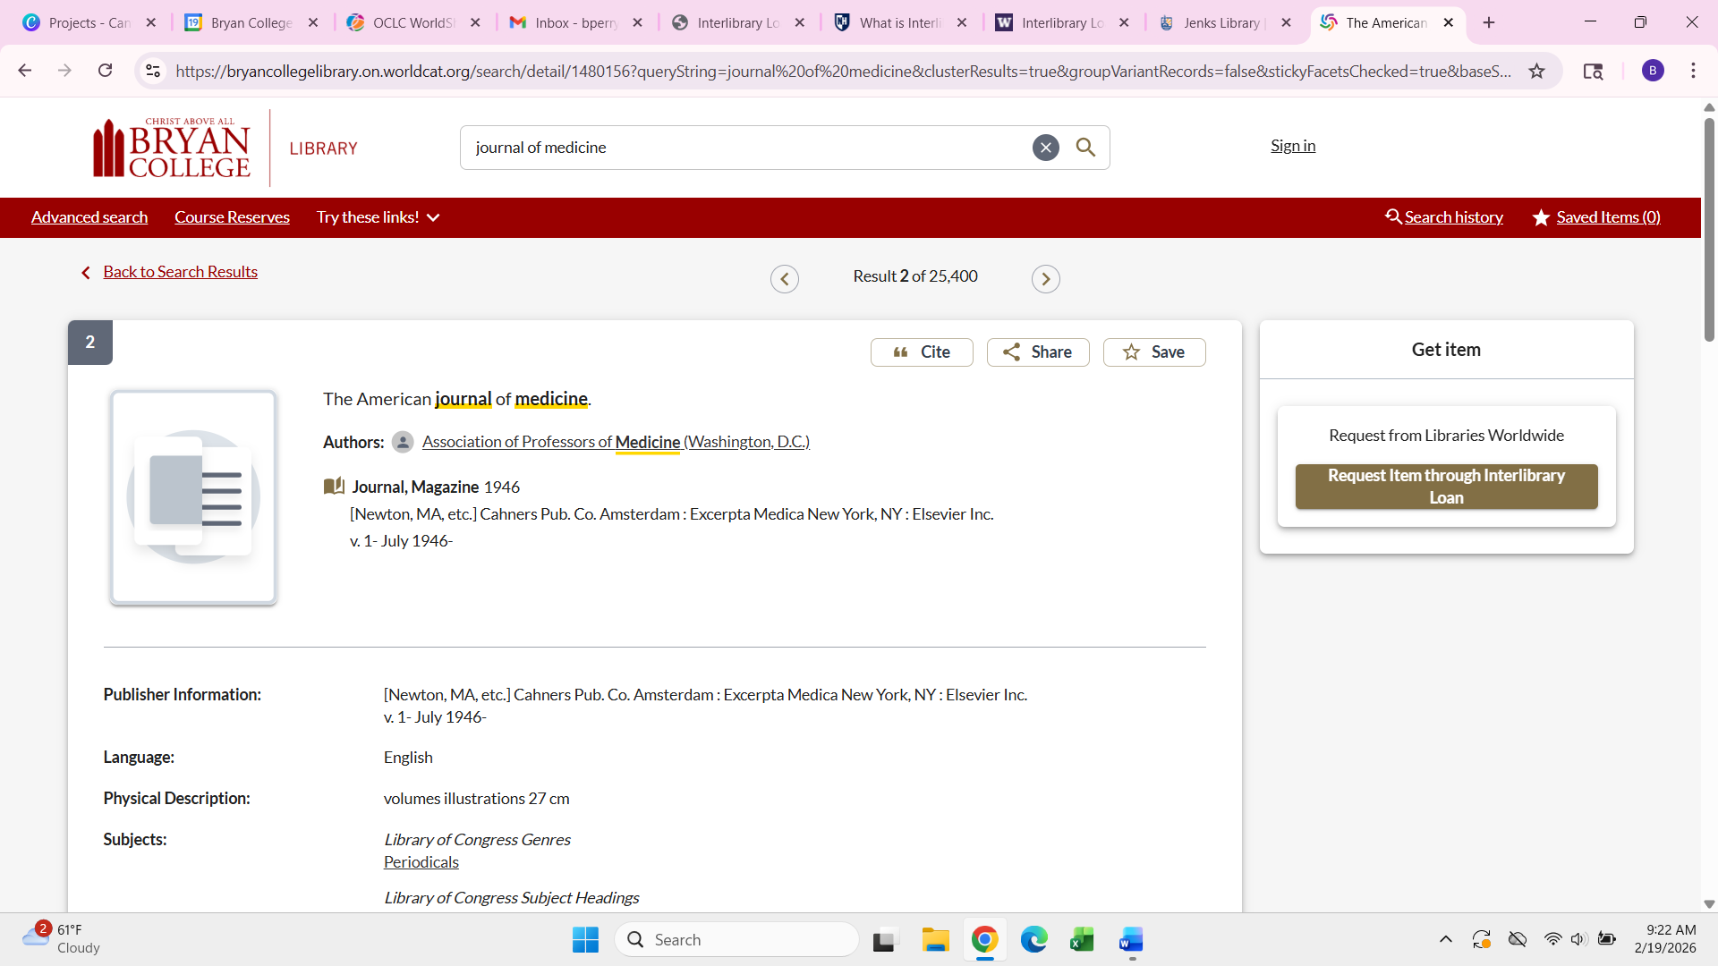
Task: Switch to Jenks Library tab
Action: (x=1224, y=22)
